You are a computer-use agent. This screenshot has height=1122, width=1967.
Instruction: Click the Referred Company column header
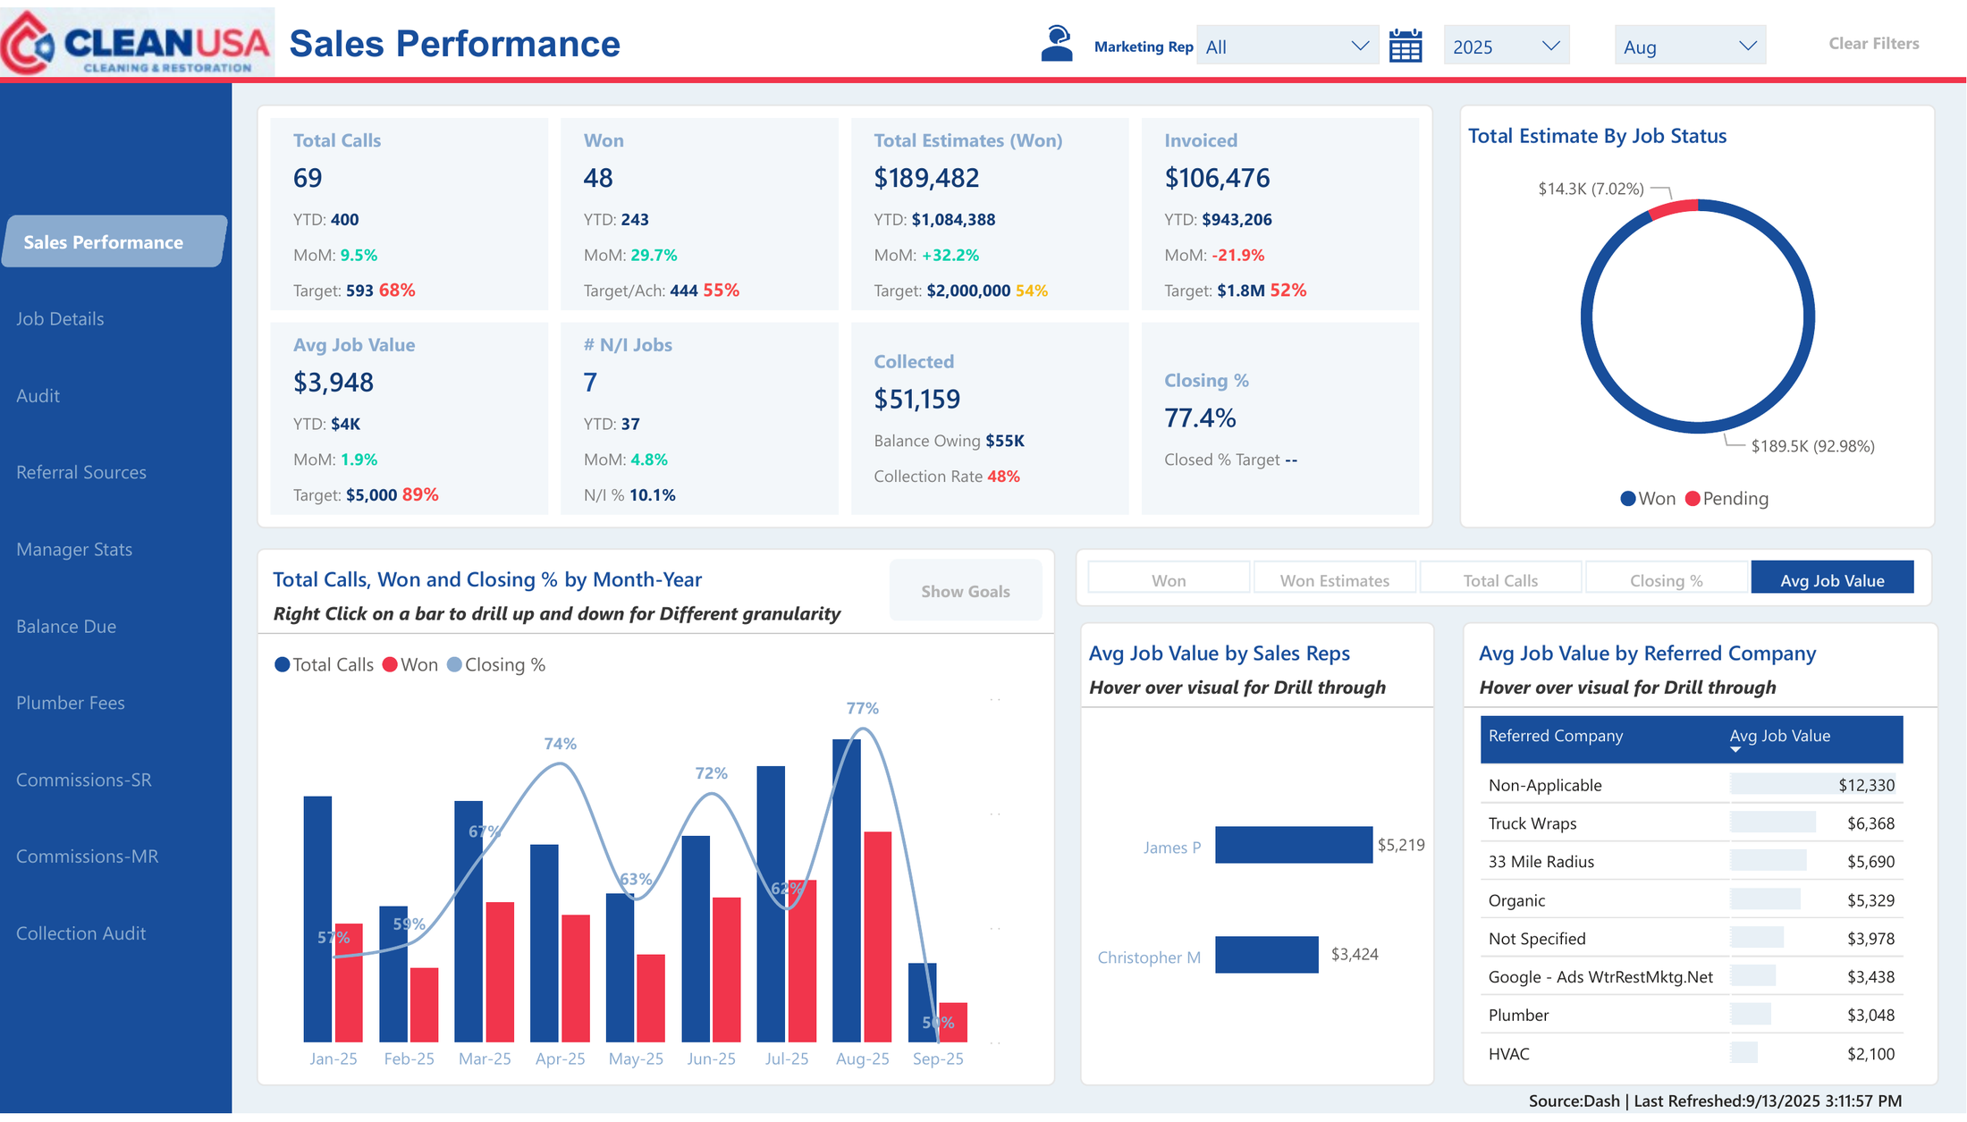pyautogui.click(x=1555, y=736)
